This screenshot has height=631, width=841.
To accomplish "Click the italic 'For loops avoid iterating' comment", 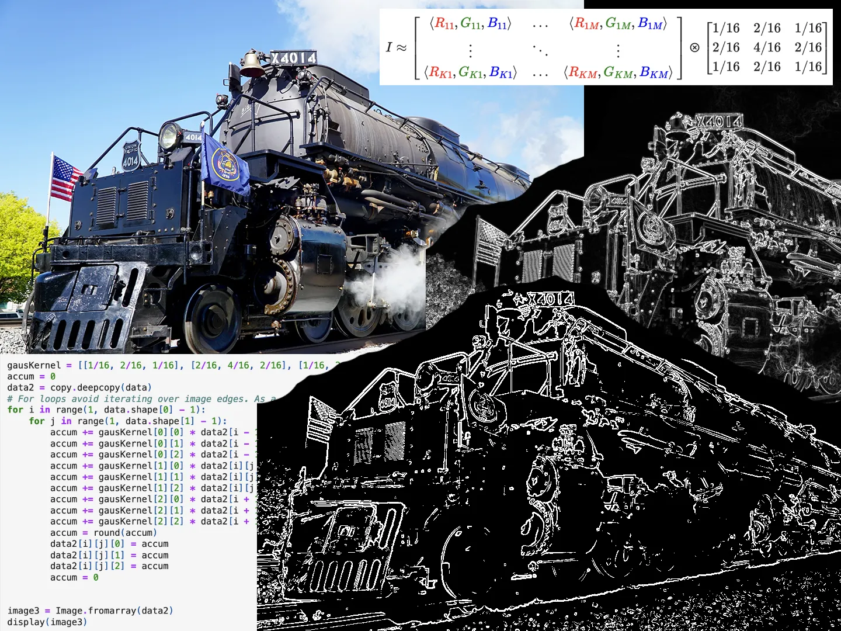I will click(x=140, y=398).
